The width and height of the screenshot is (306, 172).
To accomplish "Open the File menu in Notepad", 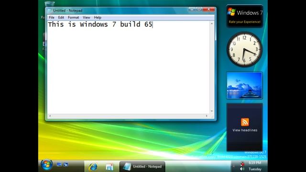I will point(52,18).
